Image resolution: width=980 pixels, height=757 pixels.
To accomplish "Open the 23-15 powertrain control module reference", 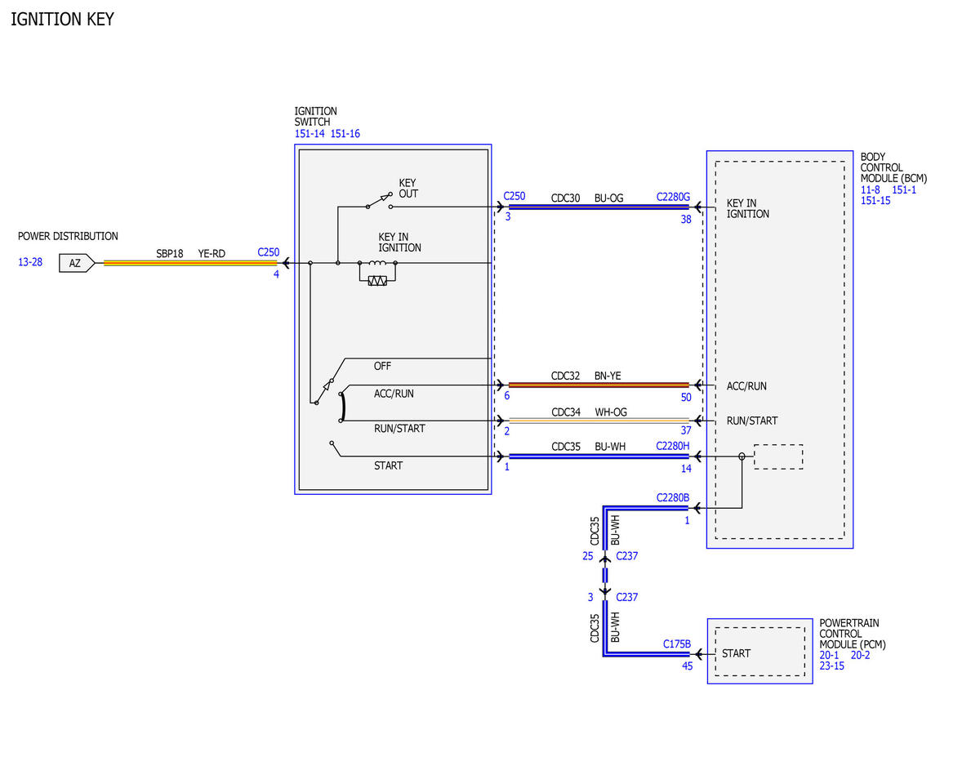I will click(x=832, y=666).
